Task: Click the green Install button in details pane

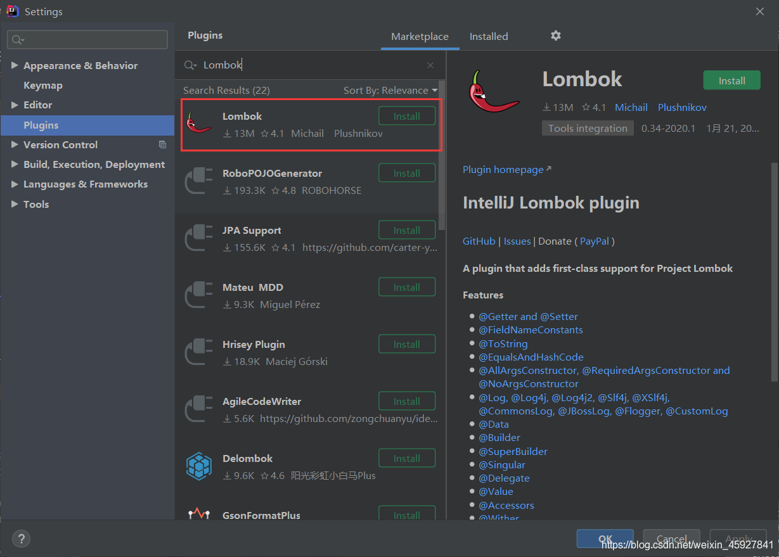Action: (x=731, y=80)
